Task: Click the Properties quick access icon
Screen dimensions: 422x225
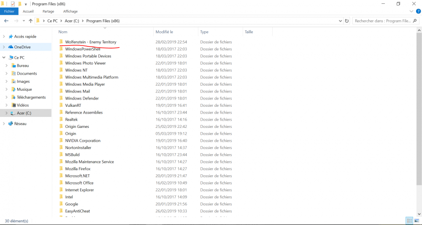Action: point(13,4)
